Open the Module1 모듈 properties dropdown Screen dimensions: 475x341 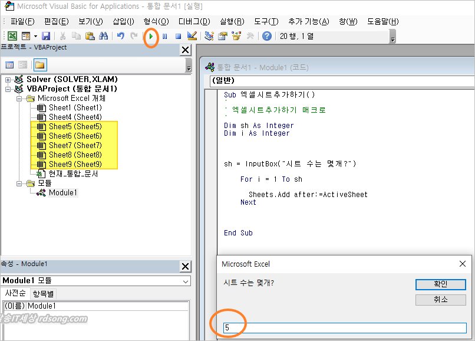tap(186, 281)
